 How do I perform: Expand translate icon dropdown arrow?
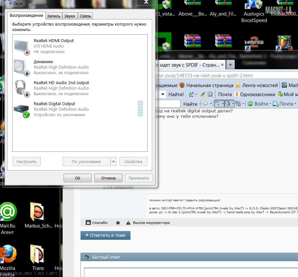(243, 104)
